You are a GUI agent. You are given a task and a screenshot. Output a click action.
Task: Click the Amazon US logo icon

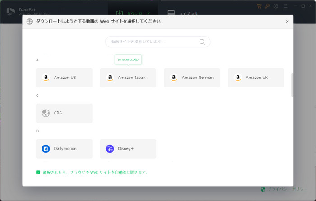[x=46, y=78]
